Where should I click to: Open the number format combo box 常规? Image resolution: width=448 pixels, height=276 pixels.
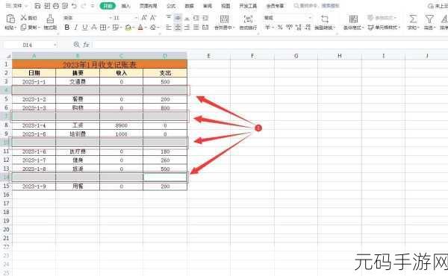point(287,18)
